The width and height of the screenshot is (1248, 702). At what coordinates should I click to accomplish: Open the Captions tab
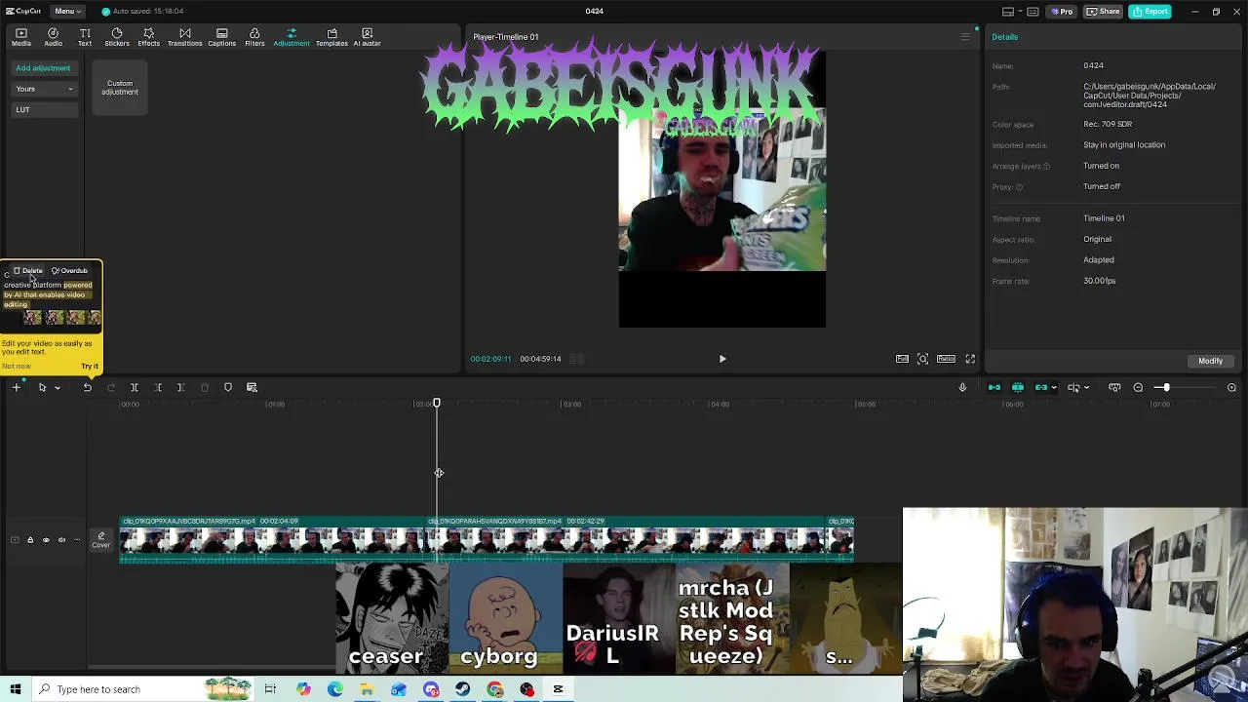[x=221, y=37]
